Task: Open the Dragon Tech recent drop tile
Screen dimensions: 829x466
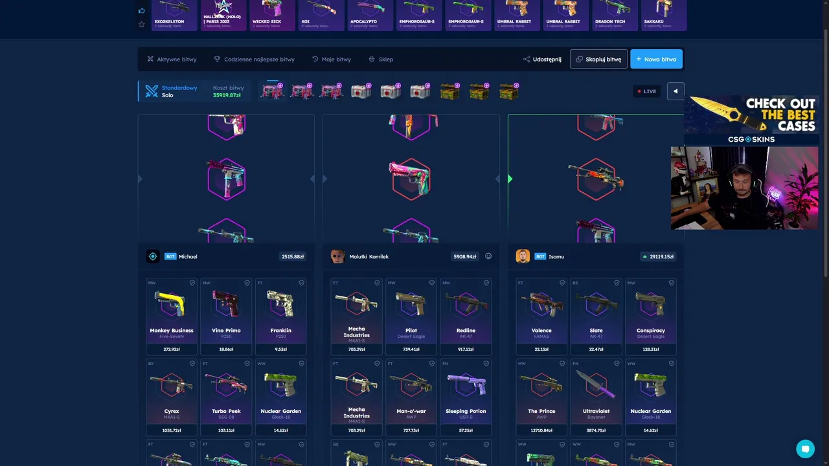Action: coord(615,16)
